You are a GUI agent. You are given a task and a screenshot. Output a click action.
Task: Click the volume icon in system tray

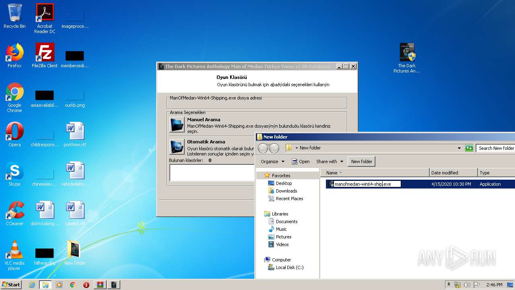pos(467,285)
